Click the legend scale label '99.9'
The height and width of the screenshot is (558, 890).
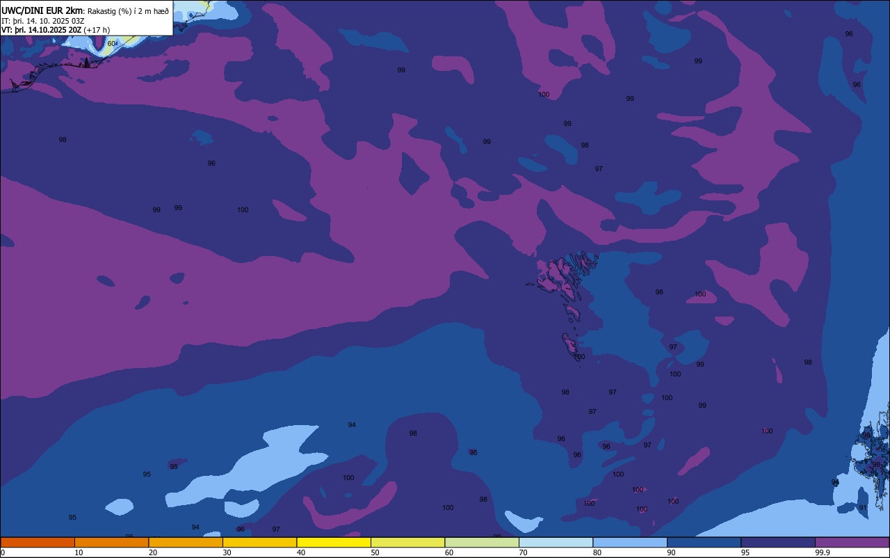[x=823, y=552]
